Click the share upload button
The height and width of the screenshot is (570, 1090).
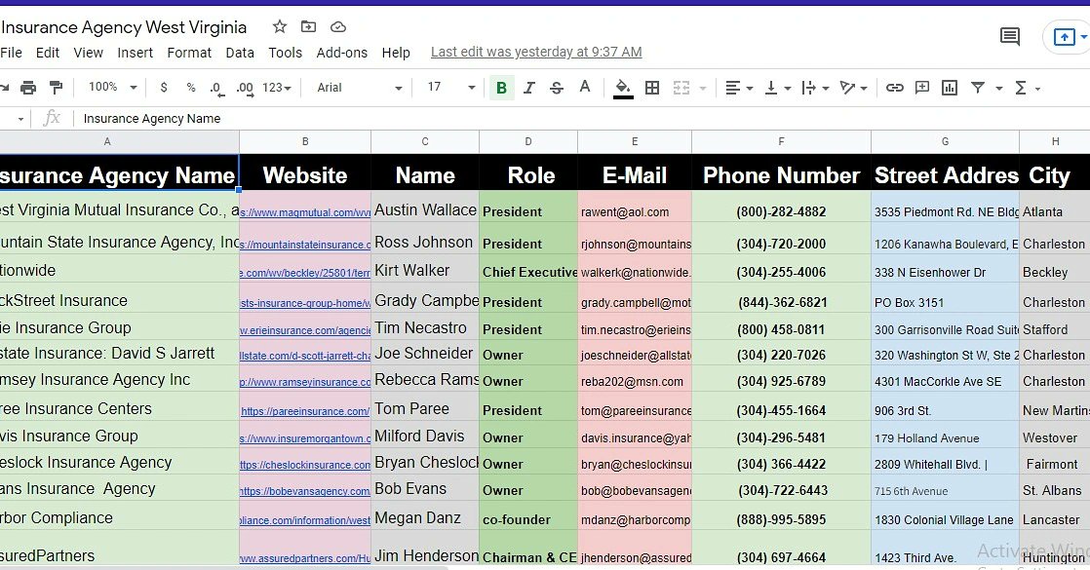[1065, 37]
